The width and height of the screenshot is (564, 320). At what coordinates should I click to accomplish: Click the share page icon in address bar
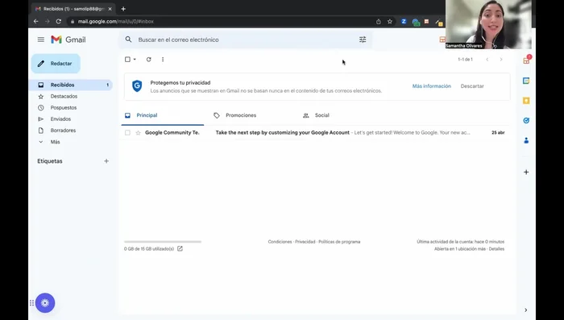379,22
